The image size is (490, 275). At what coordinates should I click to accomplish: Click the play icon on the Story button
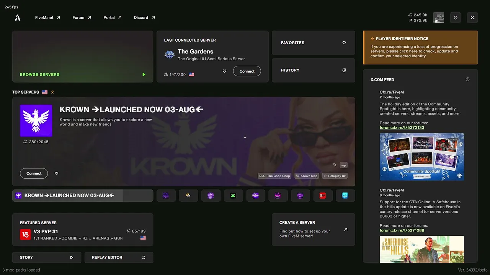(72, 257)
